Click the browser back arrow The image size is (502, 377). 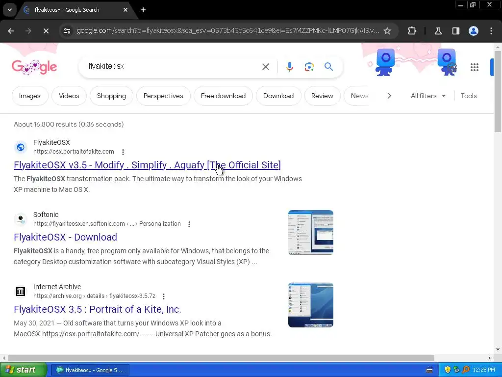(11, 31)
